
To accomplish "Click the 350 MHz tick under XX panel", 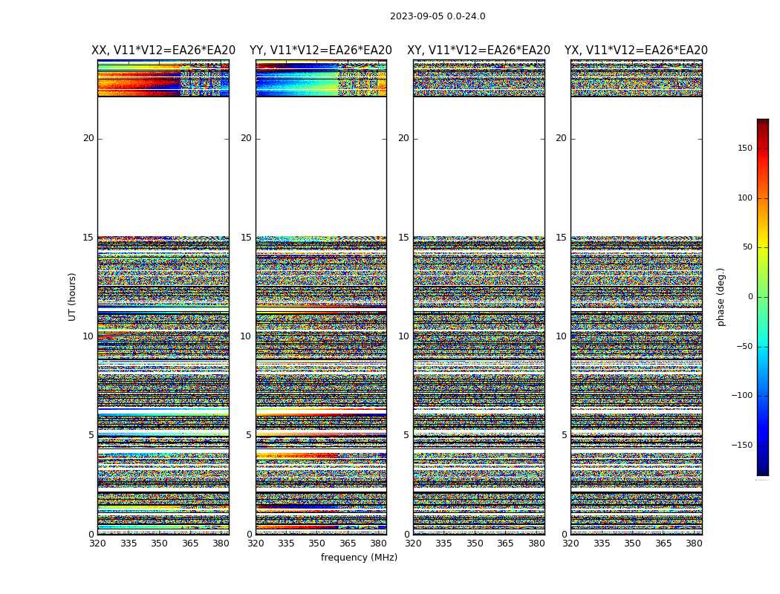I will point(159,544).
